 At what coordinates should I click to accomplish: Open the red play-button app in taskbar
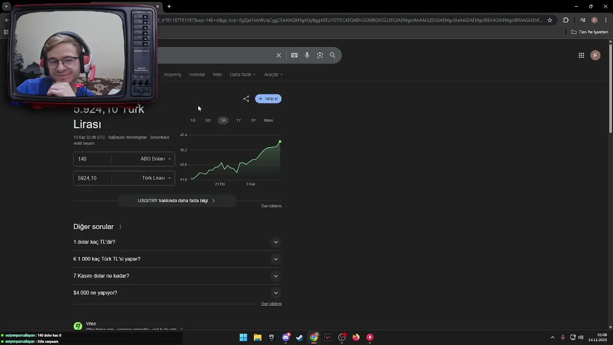(370, 337)
